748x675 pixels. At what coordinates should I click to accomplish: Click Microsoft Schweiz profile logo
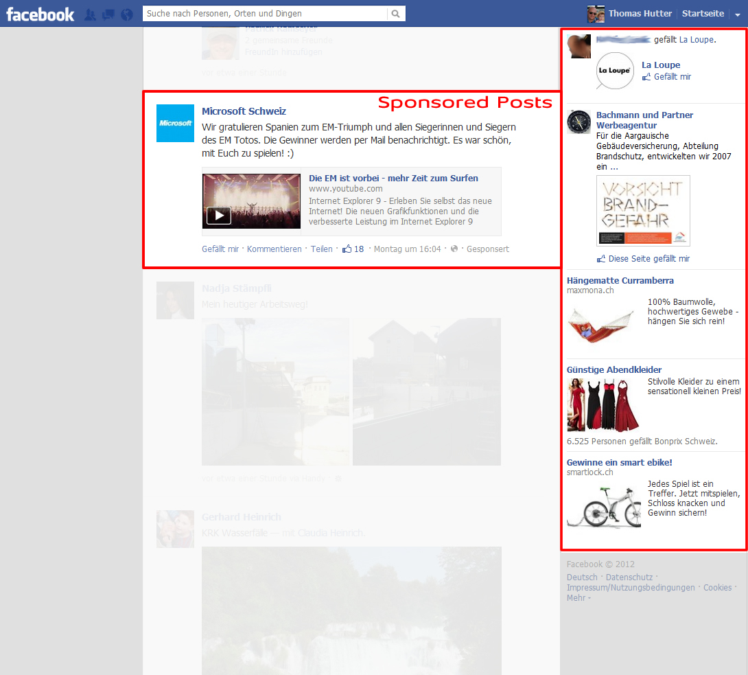coord(175,124)
